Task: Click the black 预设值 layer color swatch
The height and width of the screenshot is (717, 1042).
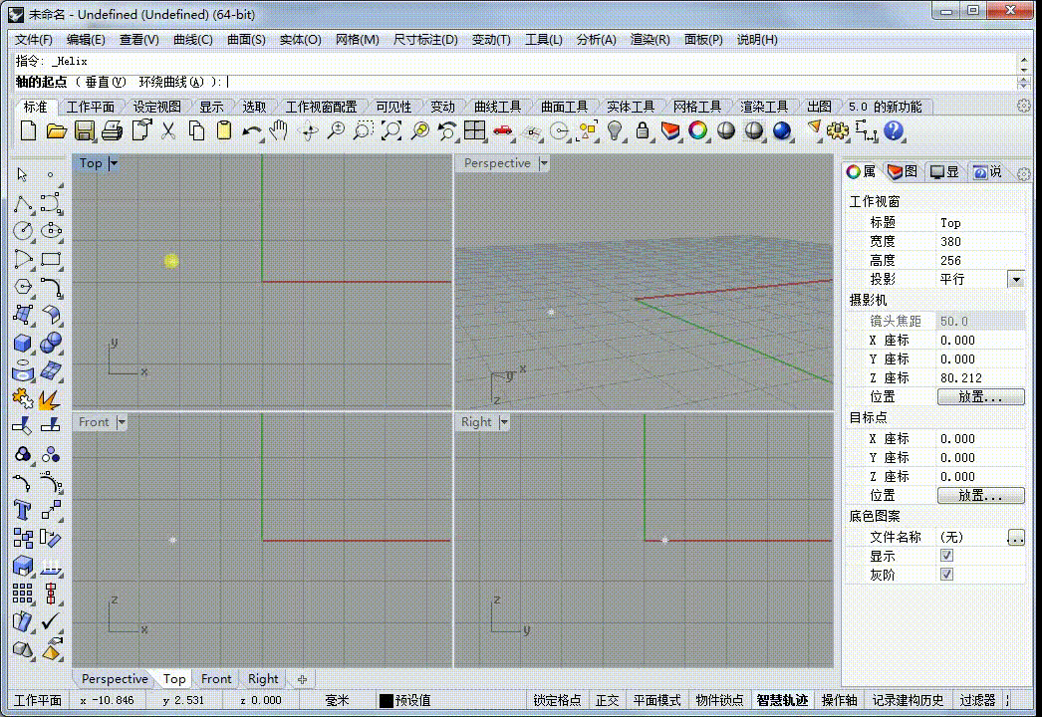Action: coord(387,700)
